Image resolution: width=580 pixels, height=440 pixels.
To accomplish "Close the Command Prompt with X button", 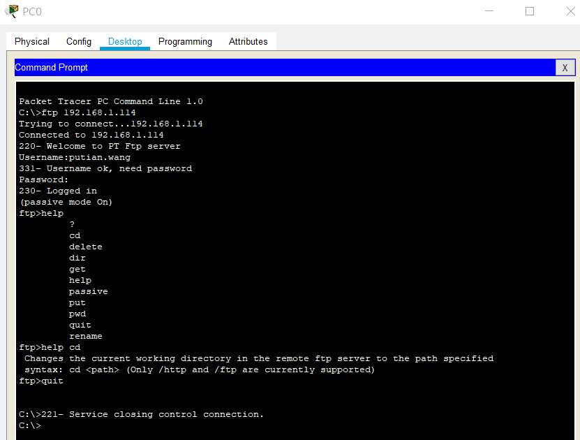I will 565,68.
